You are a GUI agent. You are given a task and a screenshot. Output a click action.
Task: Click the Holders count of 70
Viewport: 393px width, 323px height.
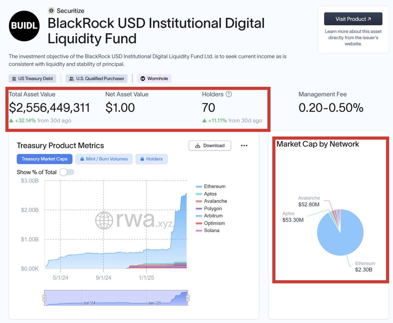tap(209, 108)
